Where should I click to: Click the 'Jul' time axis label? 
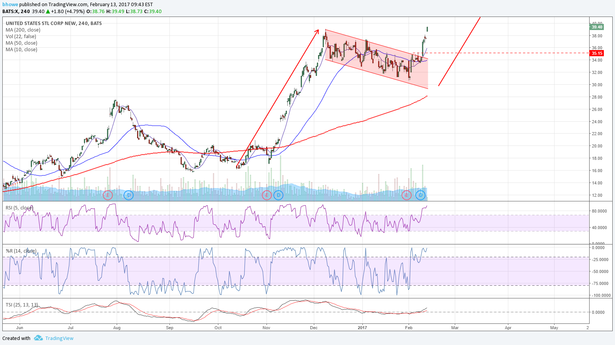(70, 328)
